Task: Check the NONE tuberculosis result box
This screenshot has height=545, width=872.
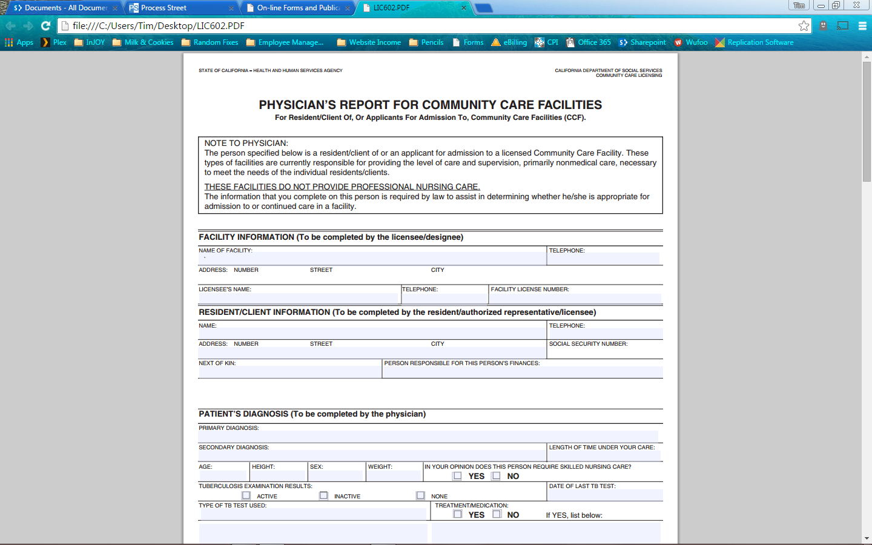Action: (x=420, y=495)
